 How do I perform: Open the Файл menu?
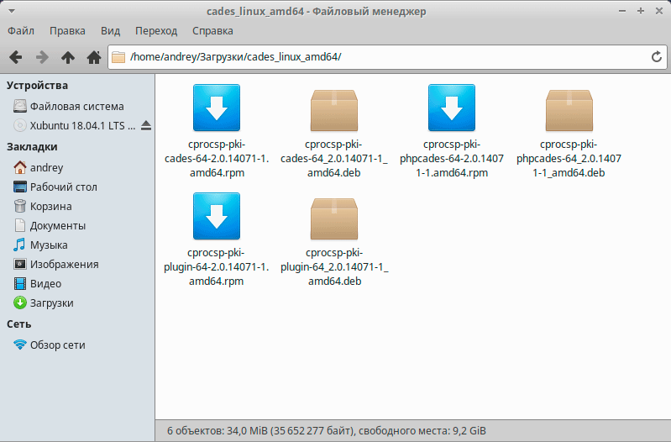pyautogui.click(x=21, y=31)
